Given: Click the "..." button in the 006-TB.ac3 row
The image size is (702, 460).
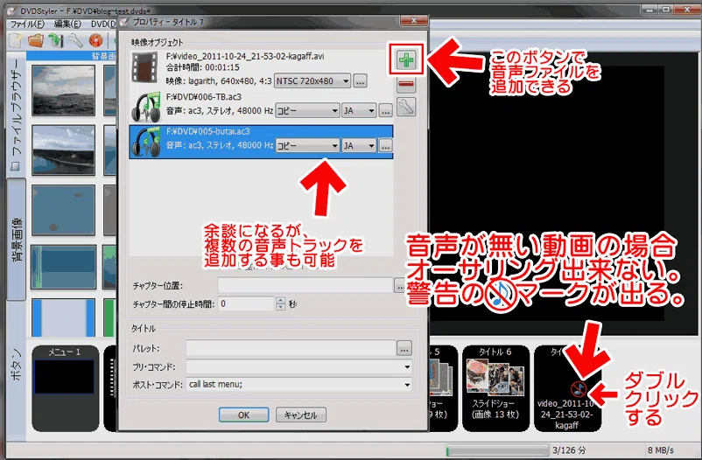Looking at the screenshot, I should pos(385,110).
